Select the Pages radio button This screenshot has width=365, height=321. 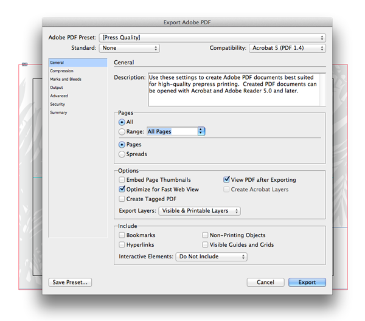click(122, 145)
